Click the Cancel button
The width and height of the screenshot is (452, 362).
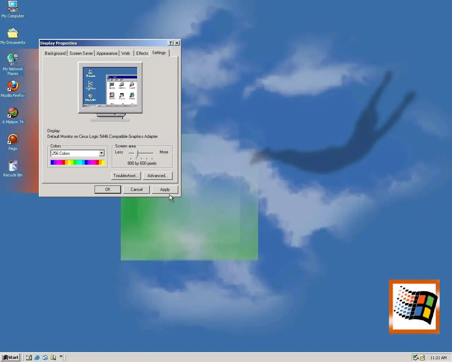[136, 189]
